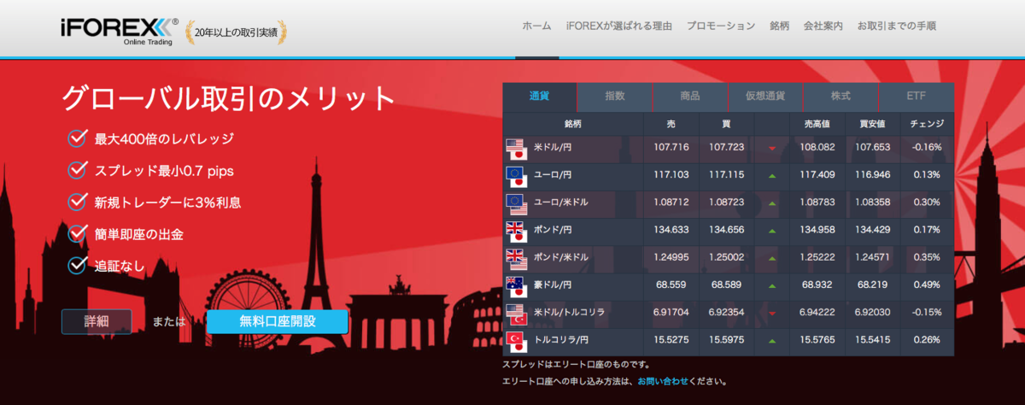1025x405 pixels.
Task: Click low value 116.946
Action: tap(872, 175)
